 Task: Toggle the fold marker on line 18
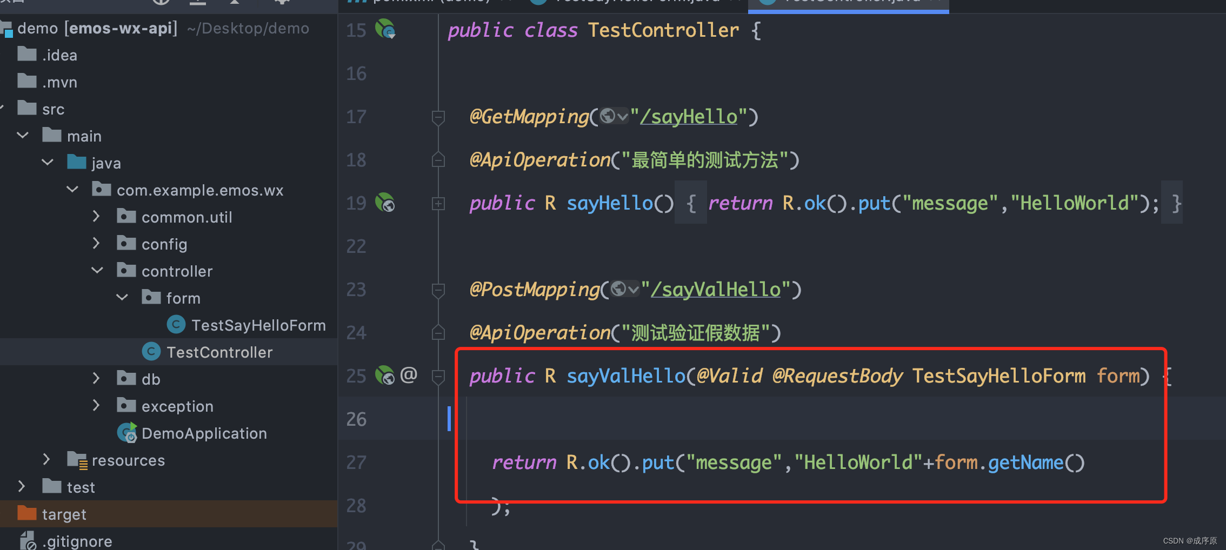click(x=438, y=159)
